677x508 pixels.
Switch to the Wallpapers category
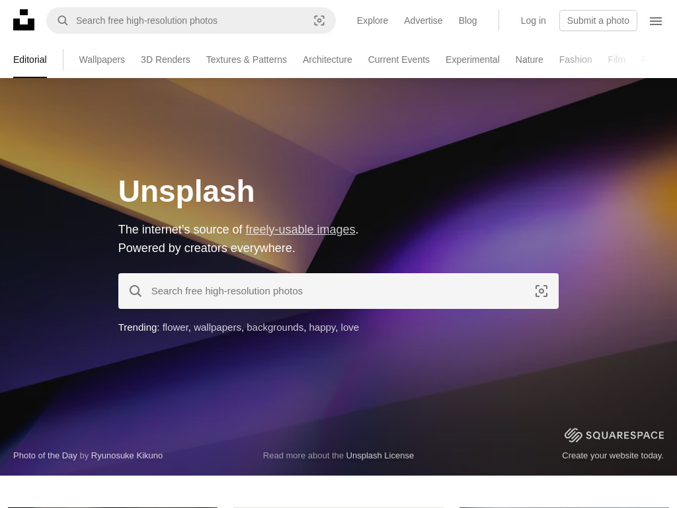click(x=102, y=60)
